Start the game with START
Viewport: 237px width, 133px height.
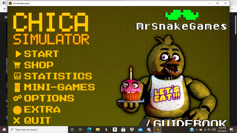(x=41, y=54)
